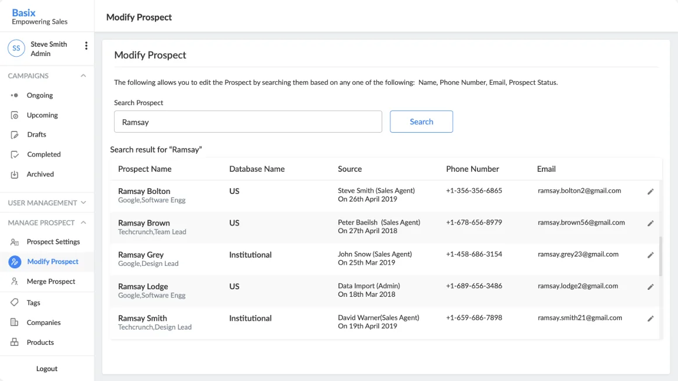Edit the Ramsay Grey prospect row
This screenshot has height=381, width=678.
(x=651, y=255)
